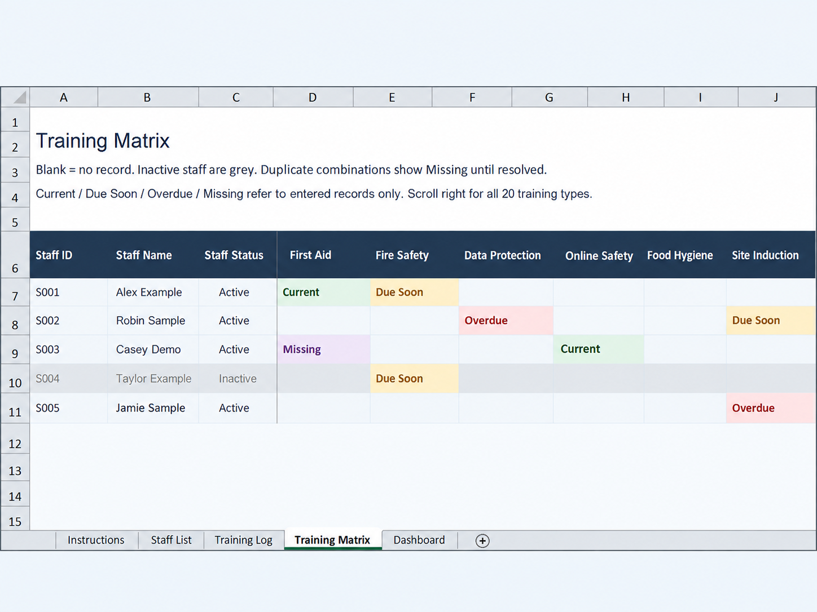Select Casey Demo's "Current" Online Safety cell
Image resolution: width=817 pixels, height=612 pixels.
pyautogui.click(x=599, y=349)
